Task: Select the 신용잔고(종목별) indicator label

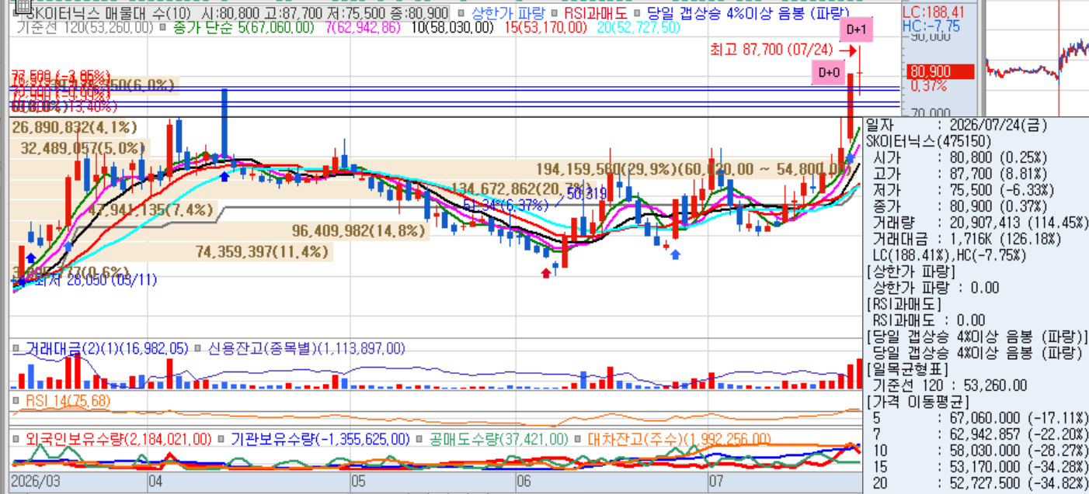Action: (x=306, y=350)
